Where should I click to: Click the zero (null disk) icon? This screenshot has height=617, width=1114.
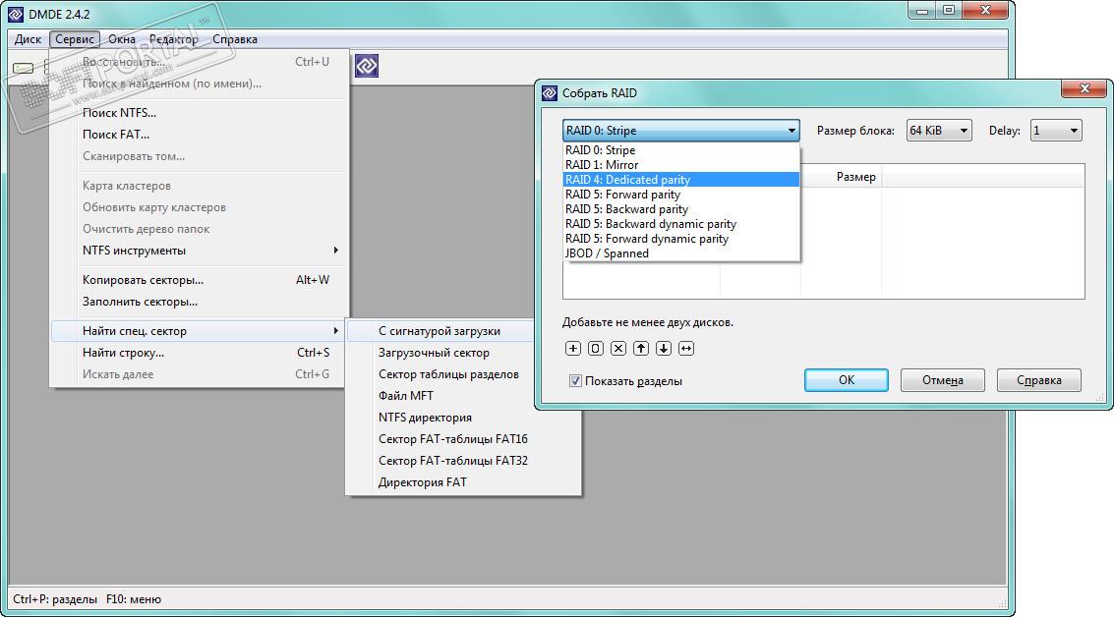(596, 348)
